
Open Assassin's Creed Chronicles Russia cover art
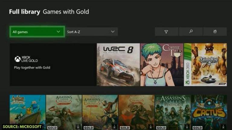(136, 110)
